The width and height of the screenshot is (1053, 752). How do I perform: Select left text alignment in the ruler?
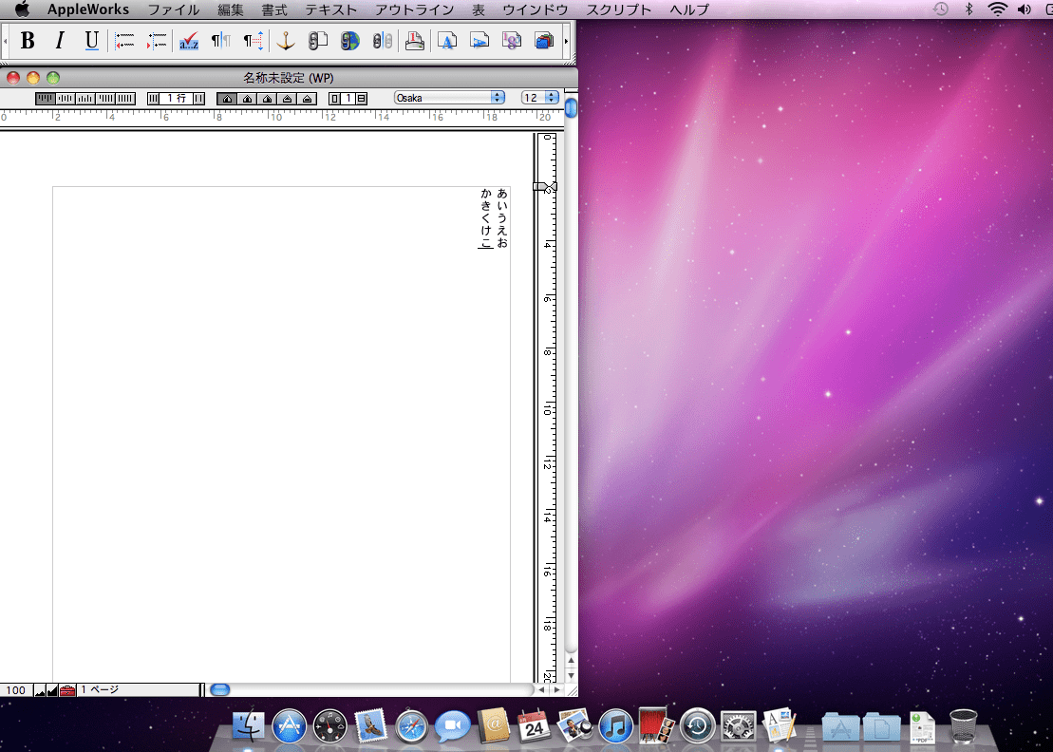coord(46,99)
